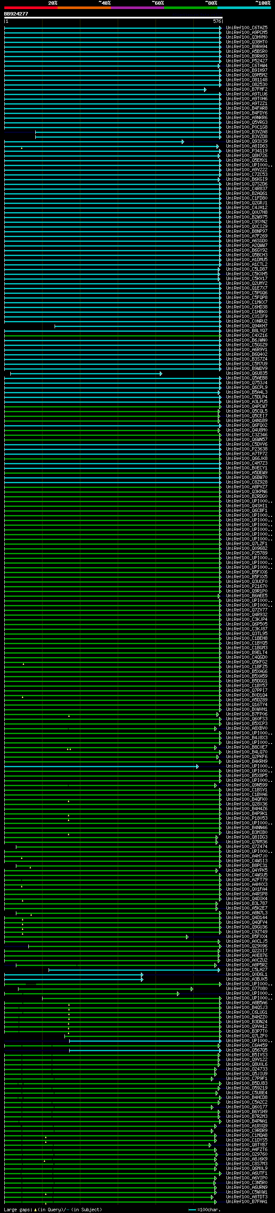Image resolution: width=275 pixels, height=1213 pixels.
Task: Select hit UniRef100_P0C1G8
Action: (247, 127)
